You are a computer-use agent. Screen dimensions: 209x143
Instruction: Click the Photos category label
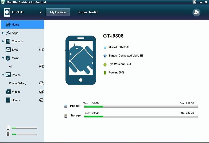(16, 75)
